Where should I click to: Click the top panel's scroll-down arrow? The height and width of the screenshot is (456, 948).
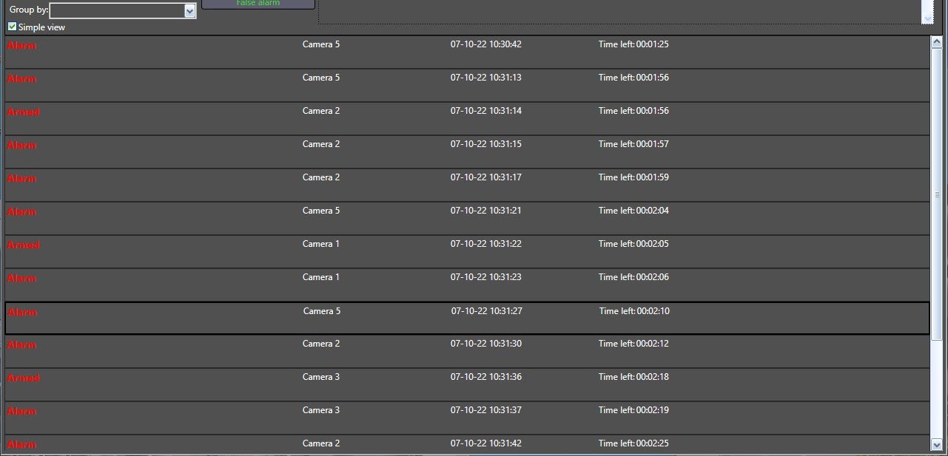pyautogui.click(x=927, y=18)
